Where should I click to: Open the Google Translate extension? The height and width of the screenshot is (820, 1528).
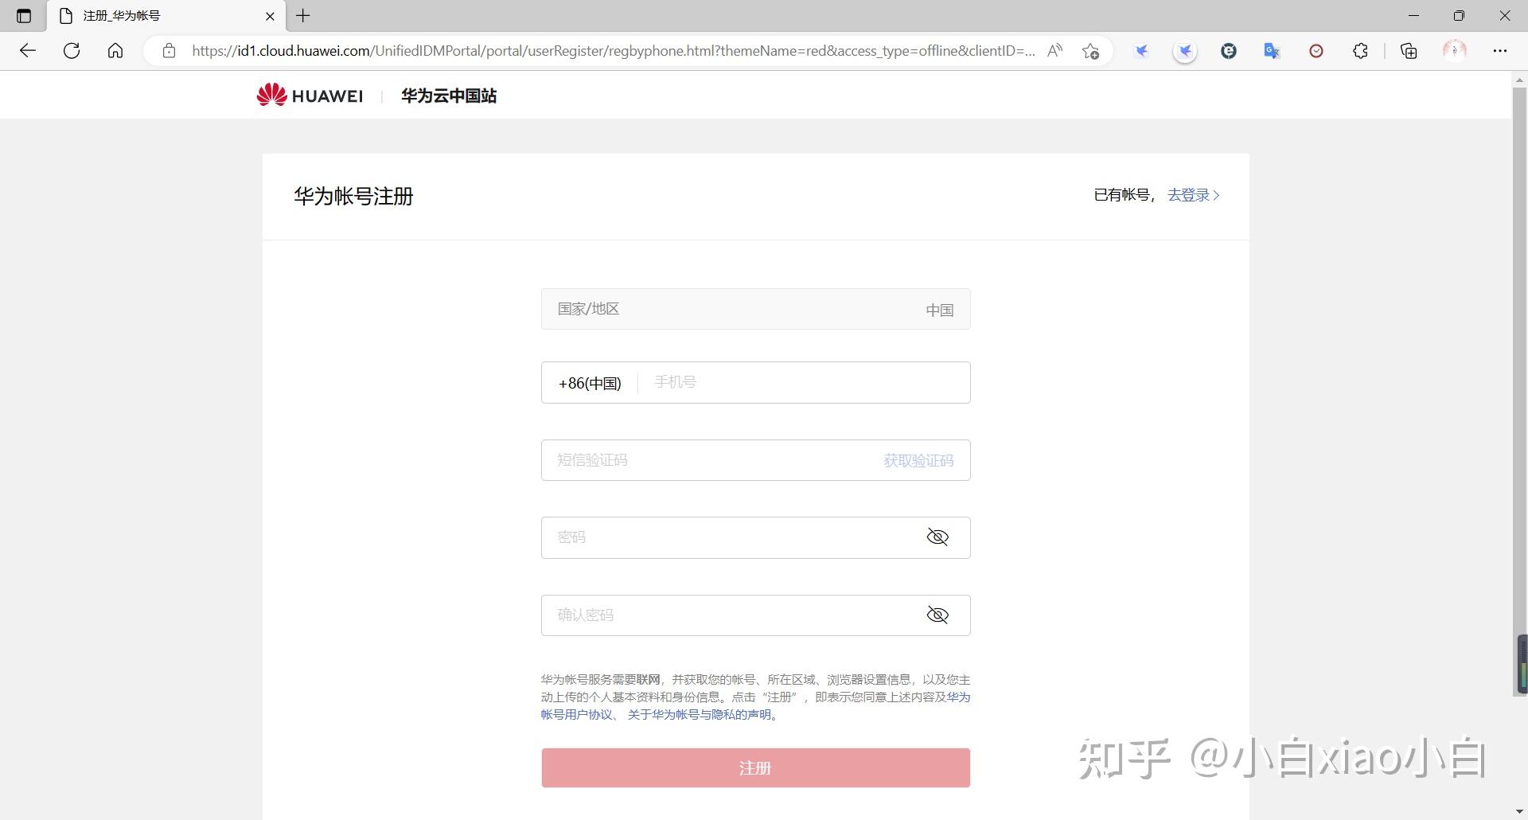1272,51
